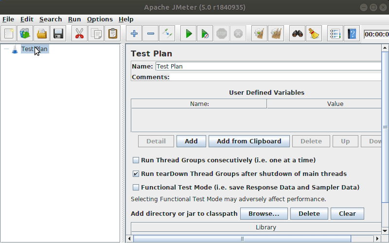Click the Reset search broom icon
Image resolution: width=389 pixels, height=243 pixels.
tap(314, 34)
